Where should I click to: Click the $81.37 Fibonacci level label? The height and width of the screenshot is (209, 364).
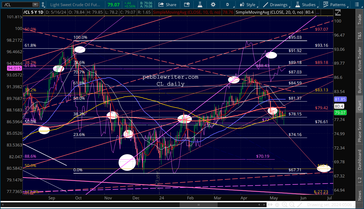pyautogui.click(x=295, y=98)
